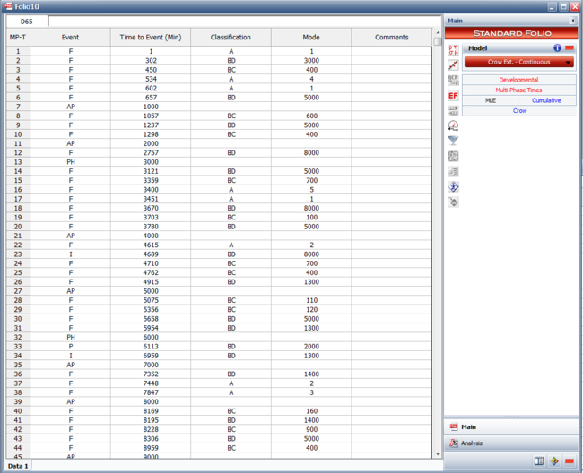
Task: Click the clock gauge icon in side toolbar
Action: pos(453,125)
